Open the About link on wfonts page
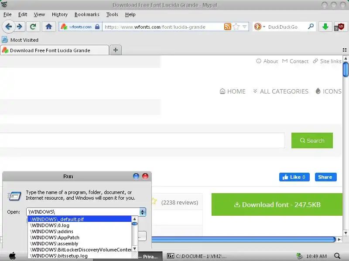This screenshot has height=261, width=349. click(x=267, y=61)
